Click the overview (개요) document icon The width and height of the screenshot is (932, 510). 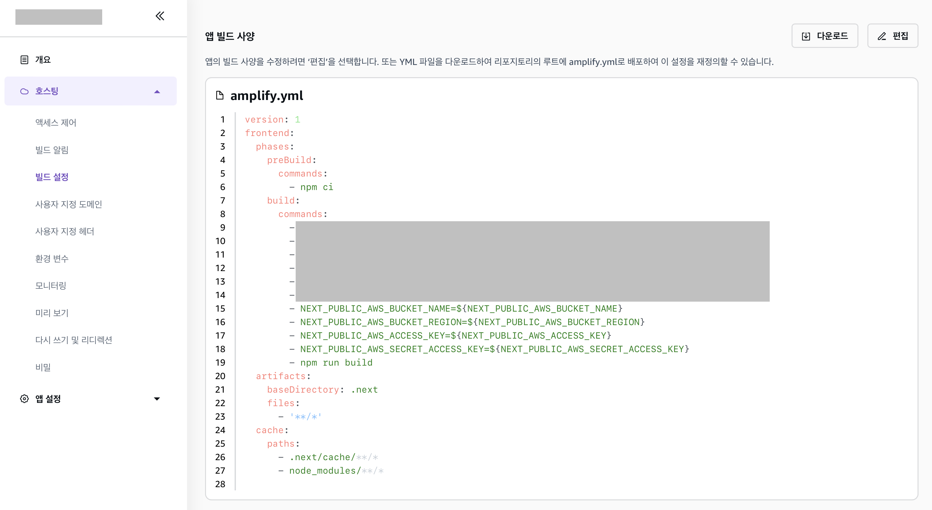24,60
